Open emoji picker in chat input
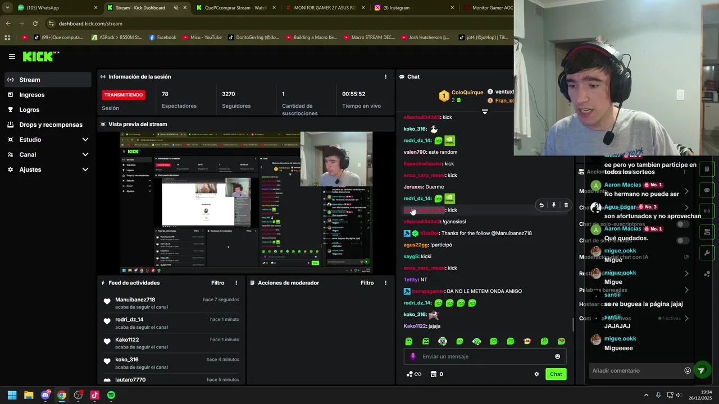Screen dimensions: 719x404 [557, 356]
